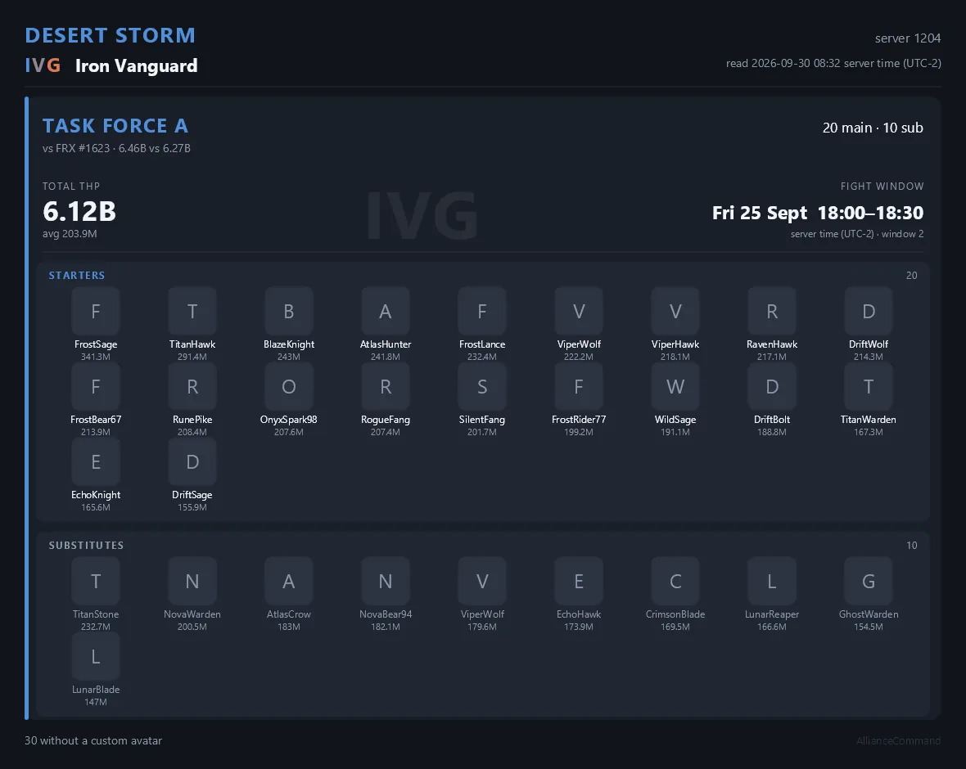Open DriftBolt's avatar tile
The width and height of the screenshot is (966, 769).
point(772,386)
